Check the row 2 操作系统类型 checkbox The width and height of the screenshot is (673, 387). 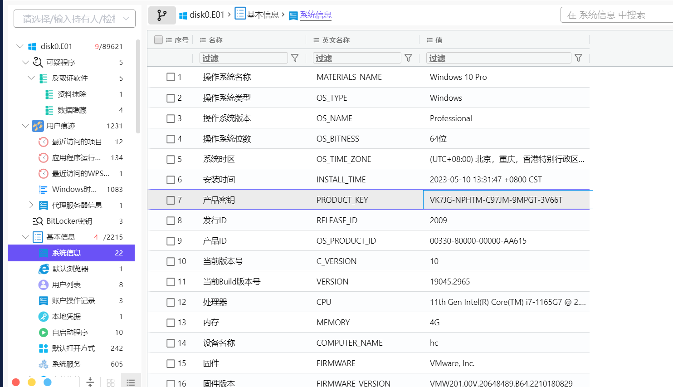[171, 98]
